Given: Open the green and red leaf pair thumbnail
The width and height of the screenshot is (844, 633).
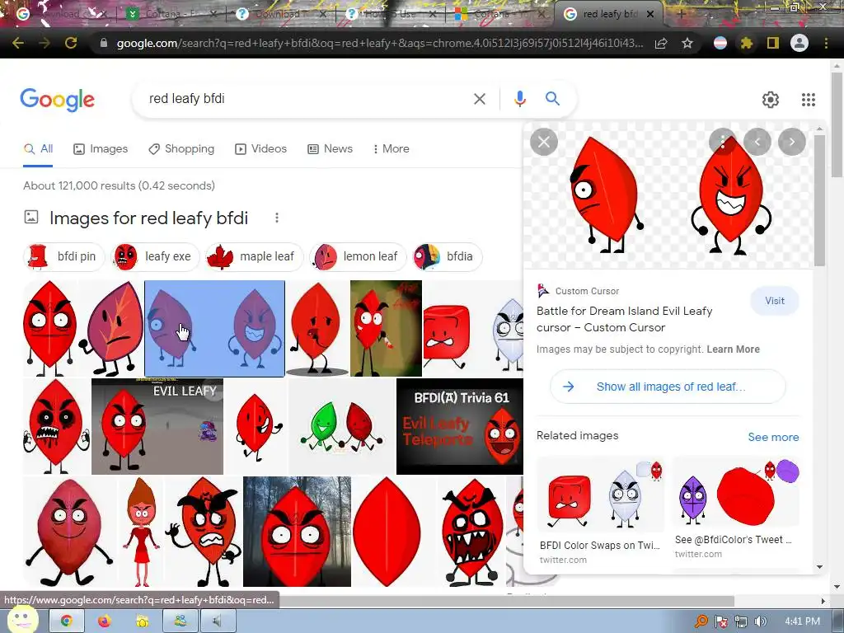Looking at the screenshot, I should 342,426.
